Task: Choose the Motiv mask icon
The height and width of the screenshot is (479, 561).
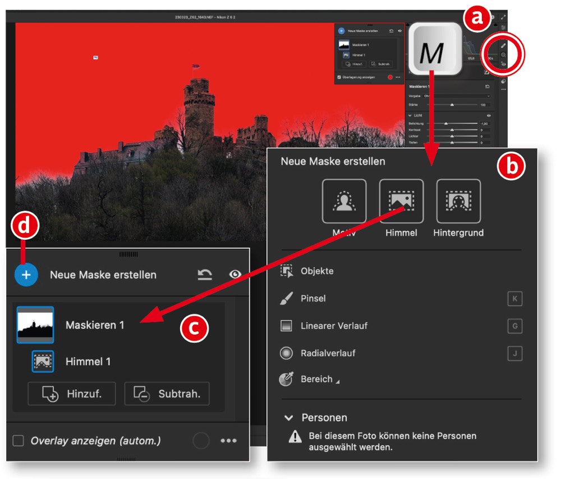Action: tap(344, 201)
